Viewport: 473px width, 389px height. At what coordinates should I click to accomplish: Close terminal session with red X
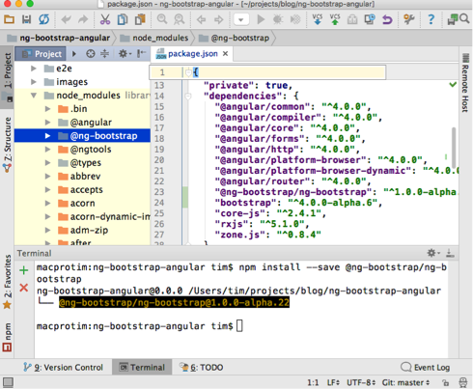[24, 288]
